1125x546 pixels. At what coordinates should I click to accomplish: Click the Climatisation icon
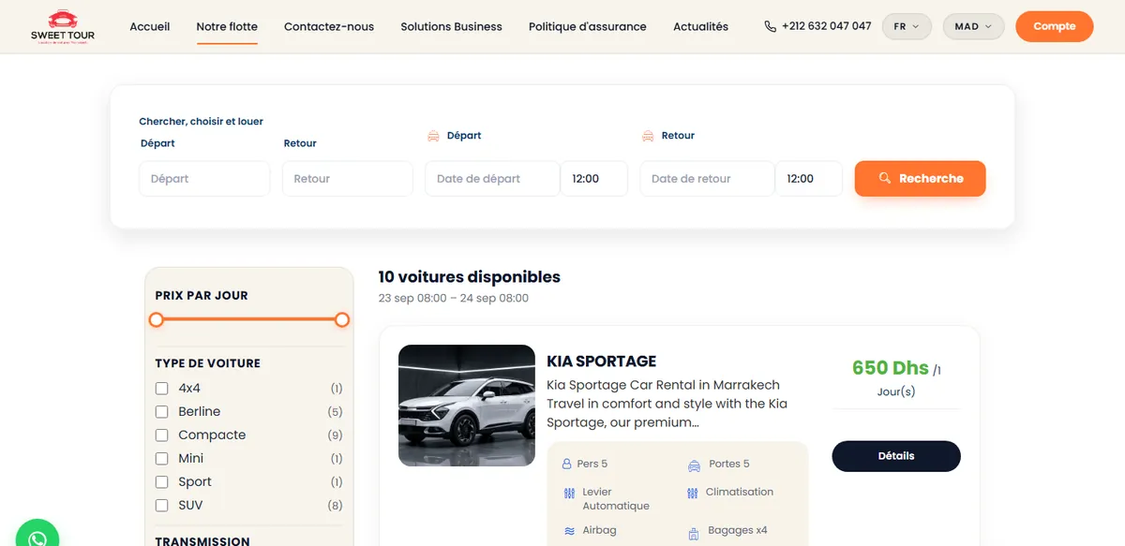pos(693,493)
